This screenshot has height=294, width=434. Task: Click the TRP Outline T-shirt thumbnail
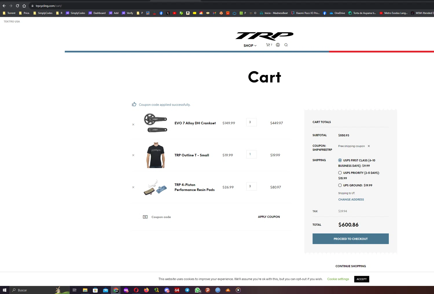(x=156, y=155)
